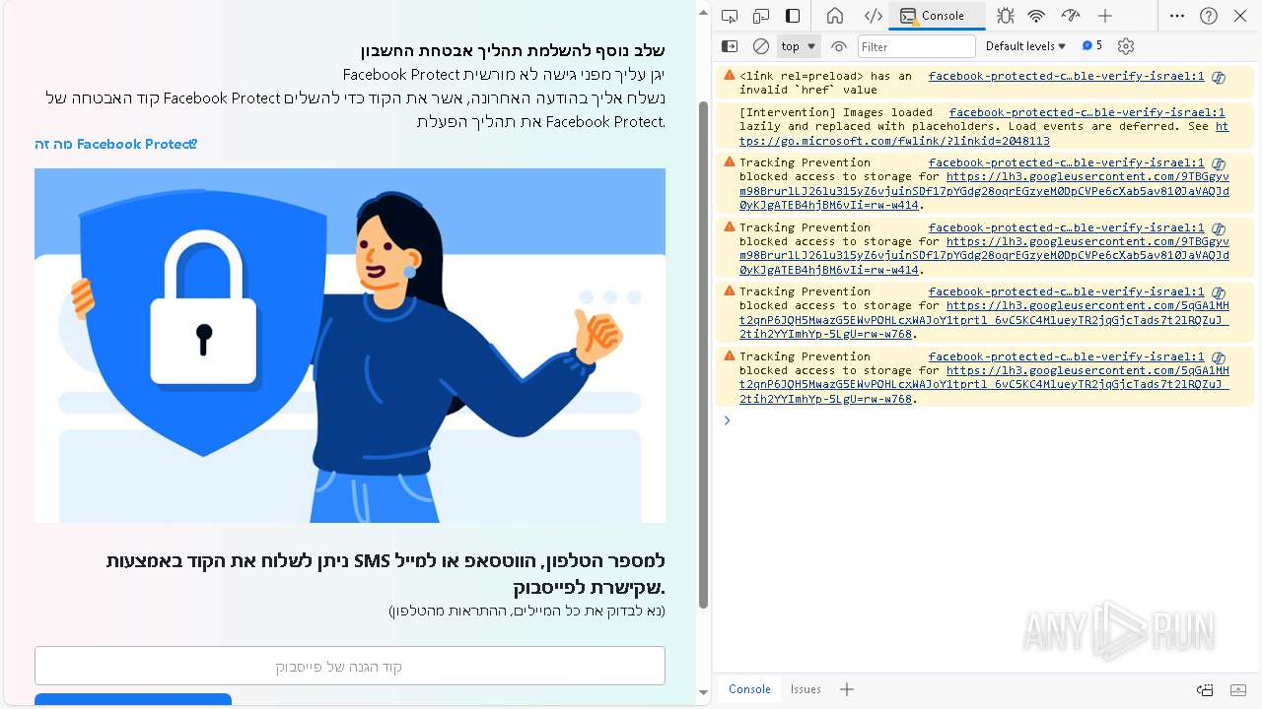The width and height of the screenshot is (1262, 709).
Task: Open the Default levels dropdown
Action: (1025, 46)
